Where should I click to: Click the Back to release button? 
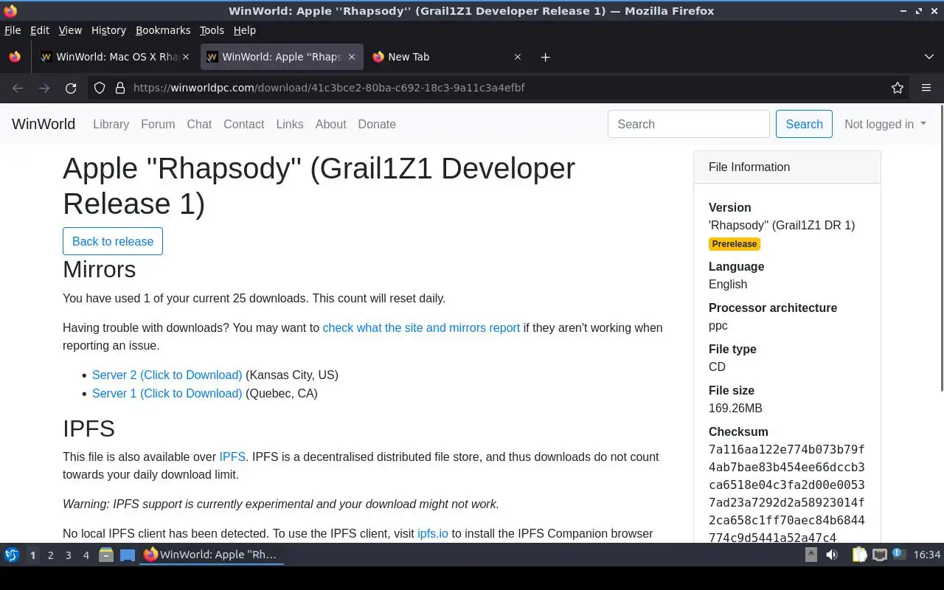click(x=113, y=241)
